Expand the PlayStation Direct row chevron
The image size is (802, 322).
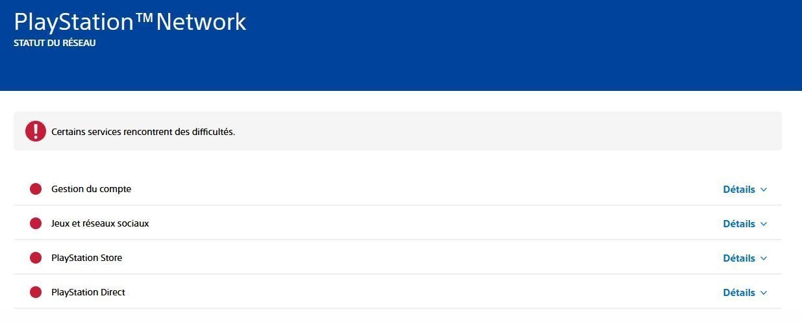764,293
